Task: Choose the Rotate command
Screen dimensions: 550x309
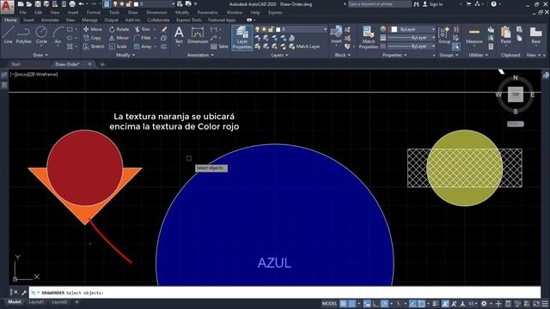Action: [119, 29]
